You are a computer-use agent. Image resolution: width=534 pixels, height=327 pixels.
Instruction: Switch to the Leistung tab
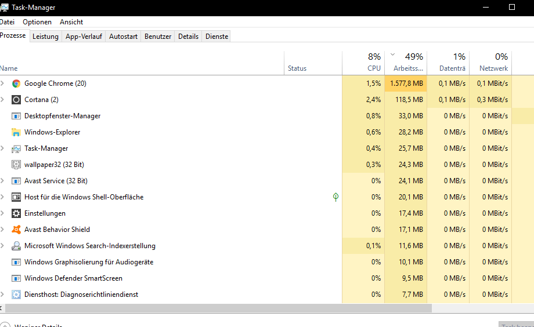coord(45,37)
